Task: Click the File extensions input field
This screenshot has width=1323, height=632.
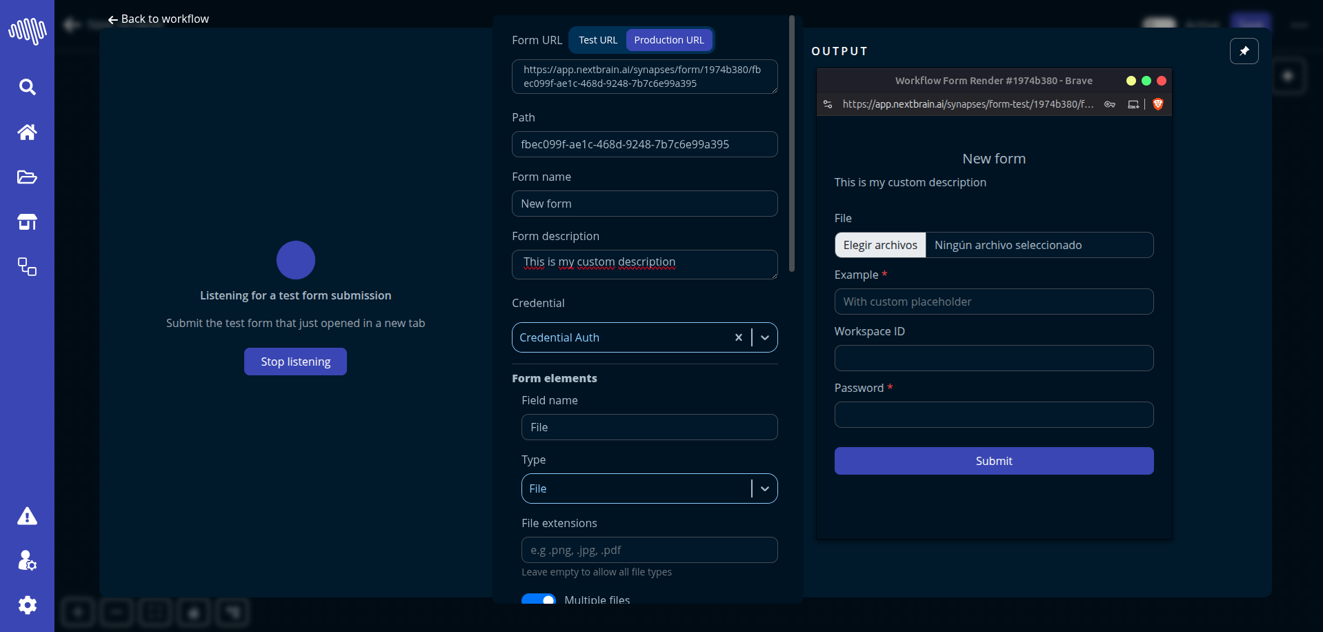Action: pos(649,550)
